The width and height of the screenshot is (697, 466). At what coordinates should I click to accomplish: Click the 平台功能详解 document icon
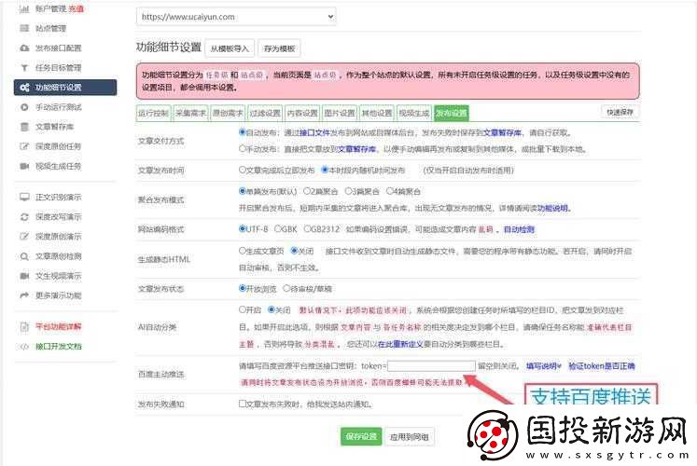click(x=24, y=327)
